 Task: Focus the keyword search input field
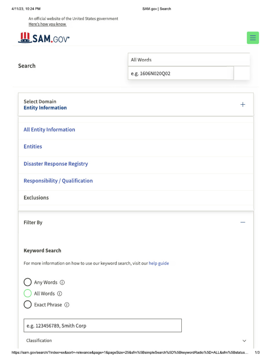103,325
